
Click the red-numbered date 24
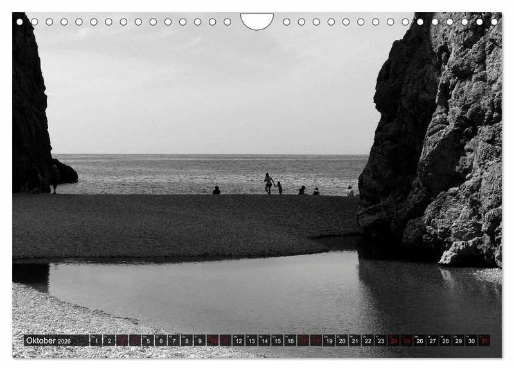(393, 341)
